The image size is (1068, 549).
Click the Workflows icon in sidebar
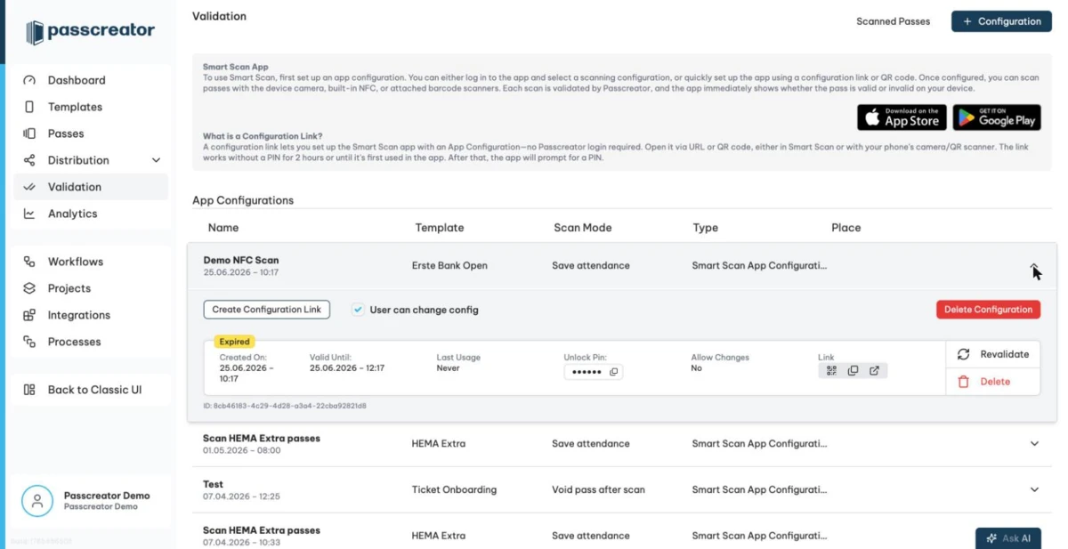click(x=29, y=262)
